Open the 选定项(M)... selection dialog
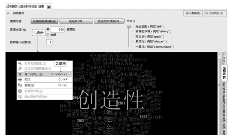Viewport: 233px width, 135px height. click(x=76, y=21)
